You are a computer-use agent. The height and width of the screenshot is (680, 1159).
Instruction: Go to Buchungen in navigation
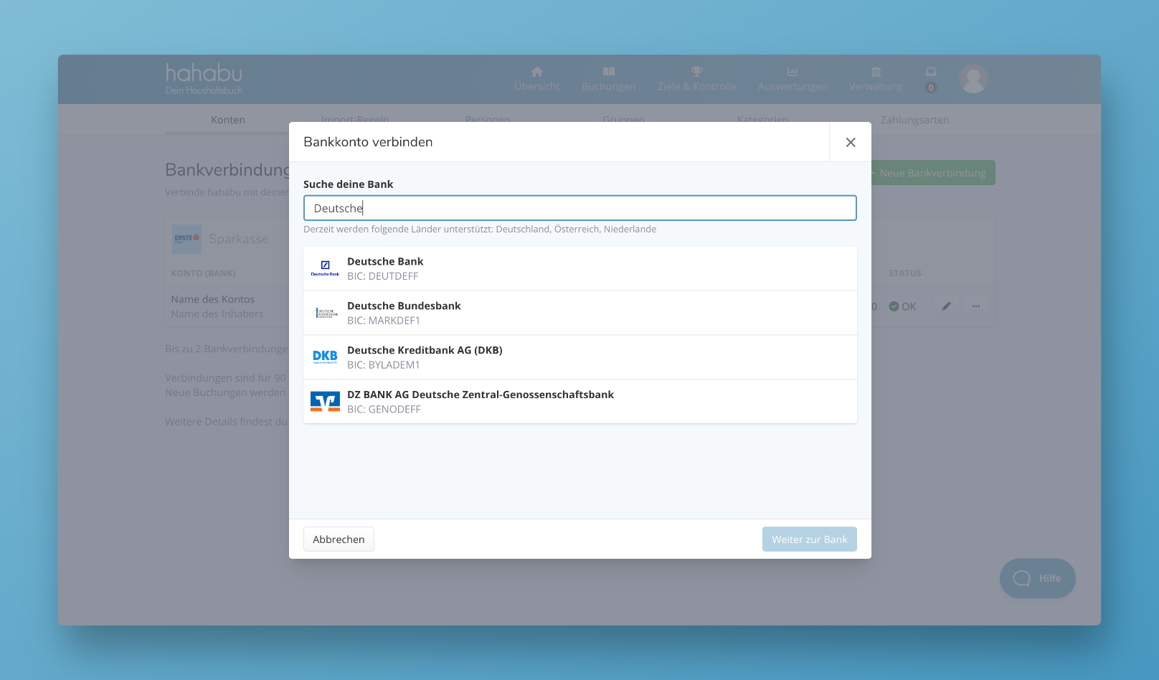pos(608,78)
